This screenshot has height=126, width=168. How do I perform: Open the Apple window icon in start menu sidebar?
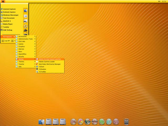coord(25,16)
